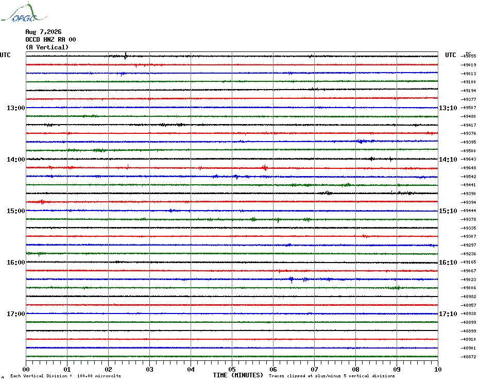Click the DC offset value '-49376'
Viewport: 479px width, 383px height.
pos(468,133)
